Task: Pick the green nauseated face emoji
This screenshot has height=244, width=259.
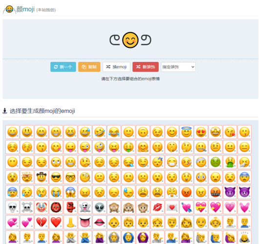Action: (216, 162)
